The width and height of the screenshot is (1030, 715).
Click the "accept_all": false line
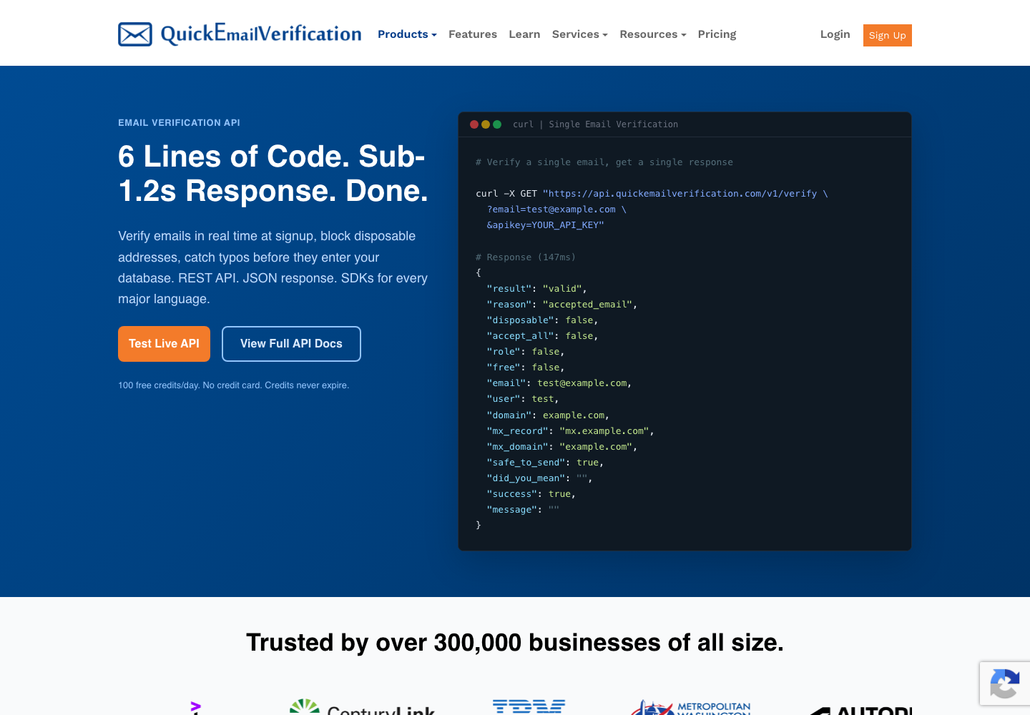(542, 336)
